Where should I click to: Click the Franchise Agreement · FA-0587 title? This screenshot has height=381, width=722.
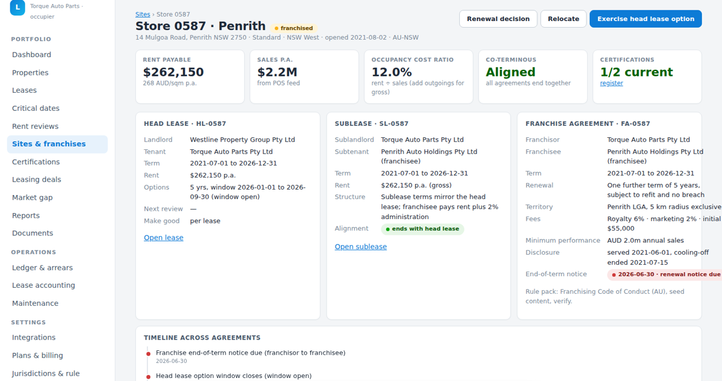point(588,123)
